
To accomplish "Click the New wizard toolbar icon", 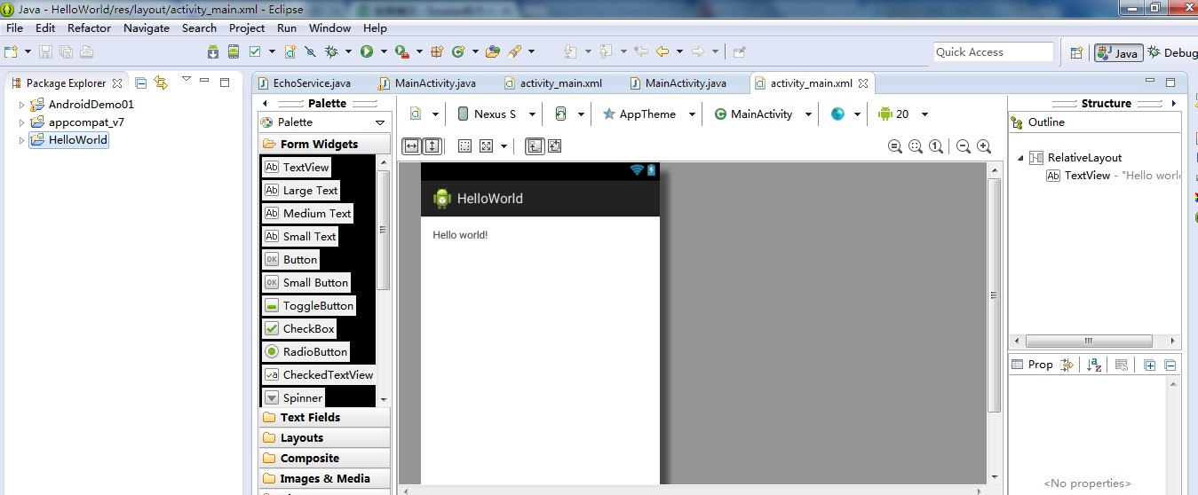I will coord(12,52).
